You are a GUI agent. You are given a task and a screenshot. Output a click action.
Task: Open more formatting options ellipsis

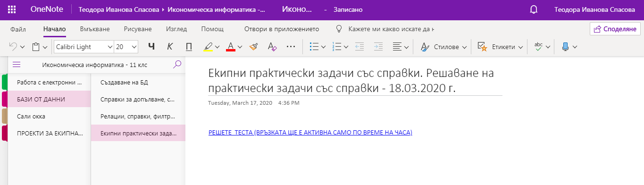[x=291, y=47]
